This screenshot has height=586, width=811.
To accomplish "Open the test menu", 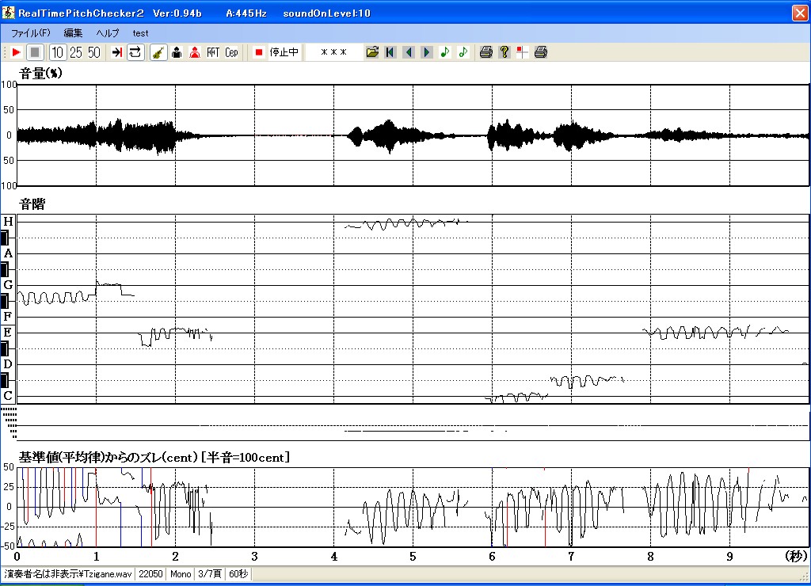I will [x=140, y=33].
